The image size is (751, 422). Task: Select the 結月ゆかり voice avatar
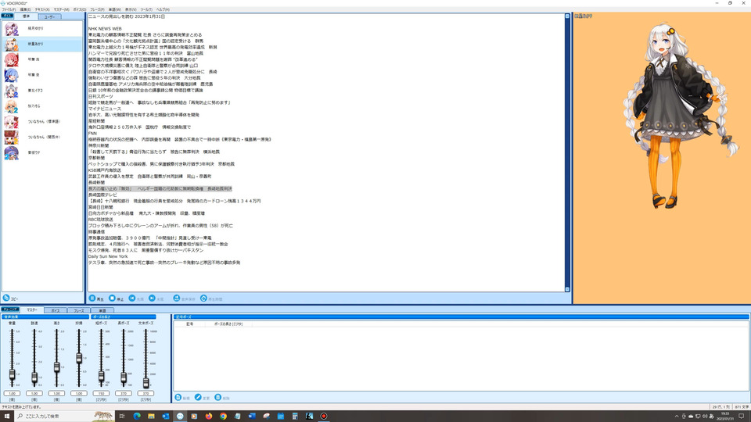click(12, 29)
